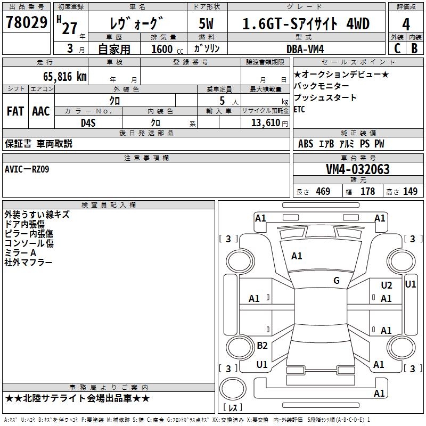
Task: Click the interior grade B cell
Action: pos(414,48)
